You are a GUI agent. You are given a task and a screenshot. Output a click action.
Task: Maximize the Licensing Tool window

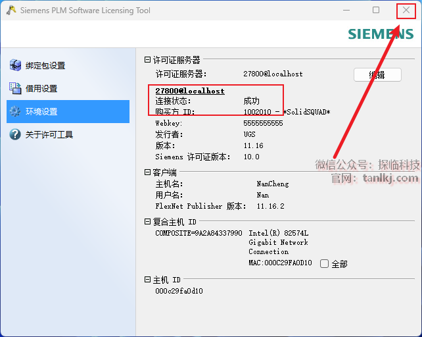(x=376, y=11)
